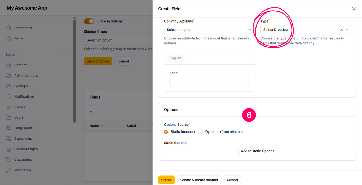Clear the Select Dropdown type selection

coord(342,30)
